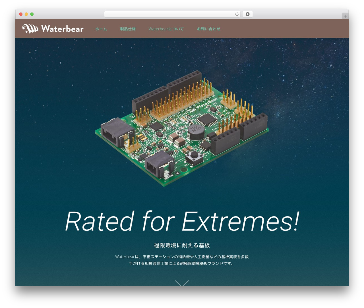This screenshot has height=308, width=364.
Task: Open the Waterbearについて navigation link
Action: [x=166, y=29]
